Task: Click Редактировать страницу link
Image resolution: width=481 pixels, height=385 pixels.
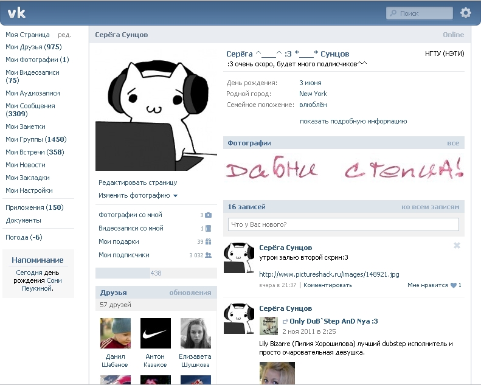Action: (x=138, y=182)
